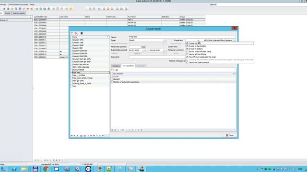Uncheck Pay off when adding to the order
The image size is (307, 172).
click(187, 57)
